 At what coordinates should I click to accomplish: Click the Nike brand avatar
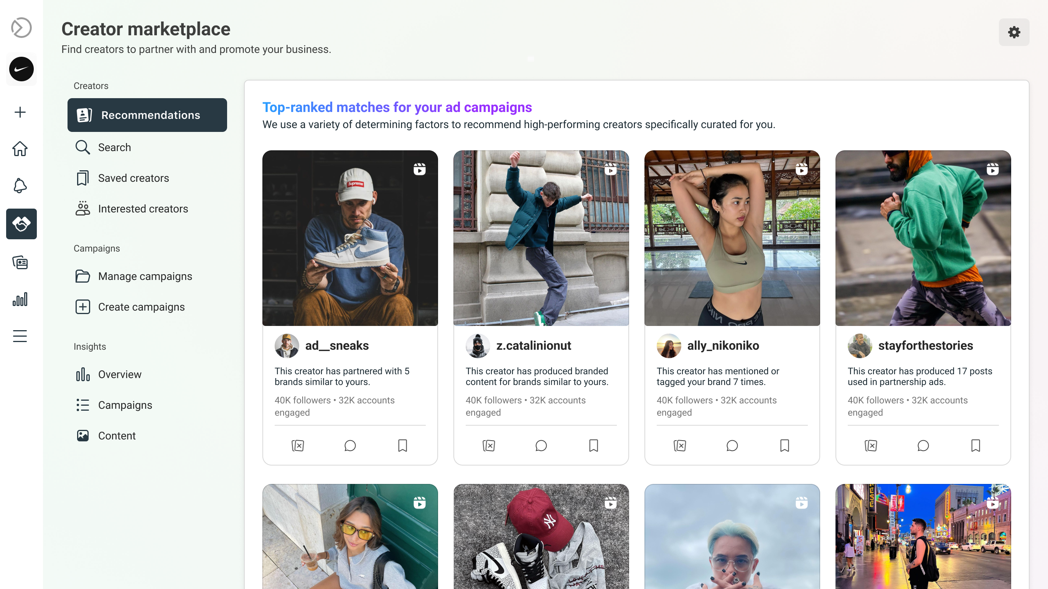click(21, 69)
